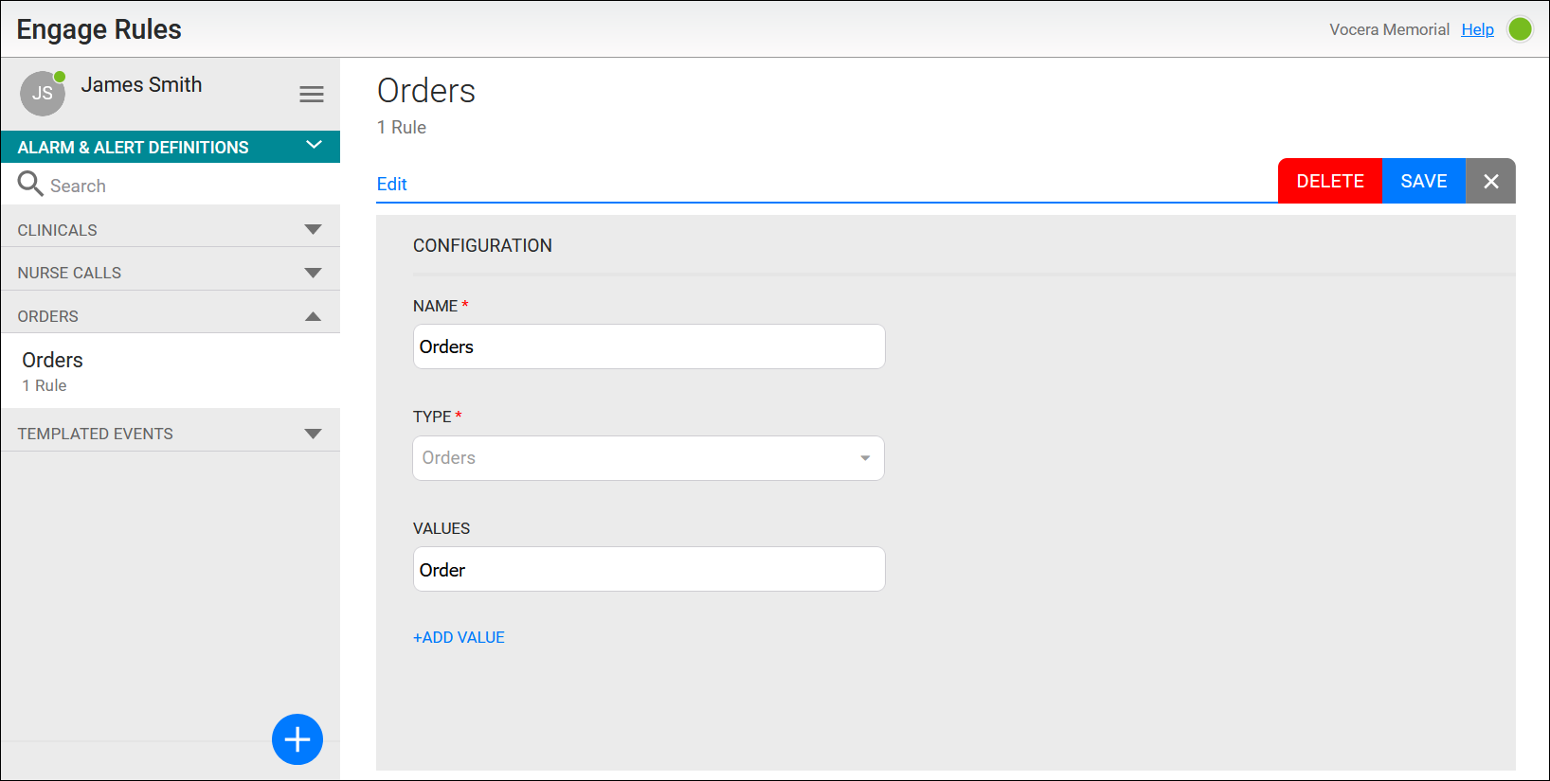Click the blue plus add button
The height and width of the screenshot is (781, 1550).
point(297,739)
